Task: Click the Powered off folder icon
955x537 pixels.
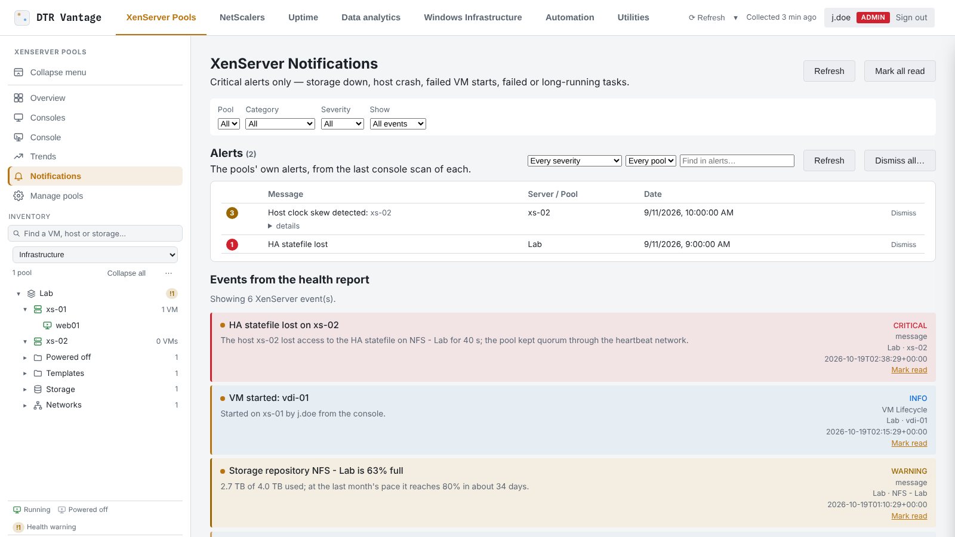Action: (x=38, y=357)
